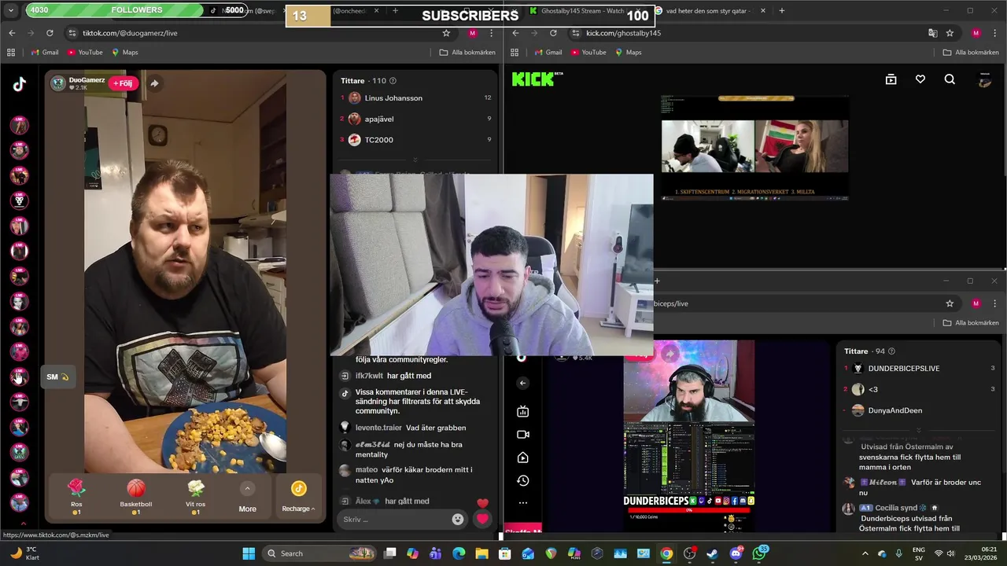
Task: Open Alla bokmärken in Kick browser window
Action: pyautogui.click(x=971, y=53)
